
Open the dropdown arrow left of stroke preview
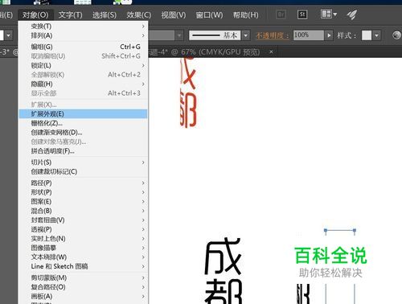point(179,35)
